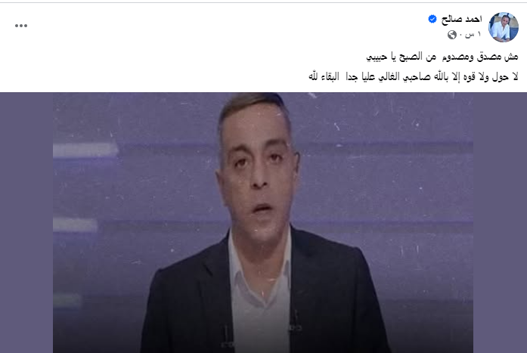Open the three-dot post options menu

coord(21,26)
